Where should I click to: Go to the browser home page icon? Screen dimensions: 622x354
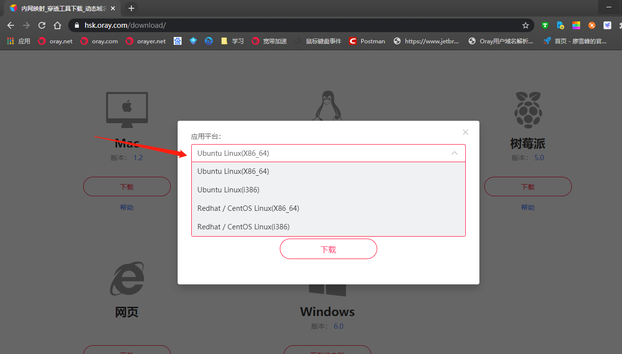click(x=57, y=25)
